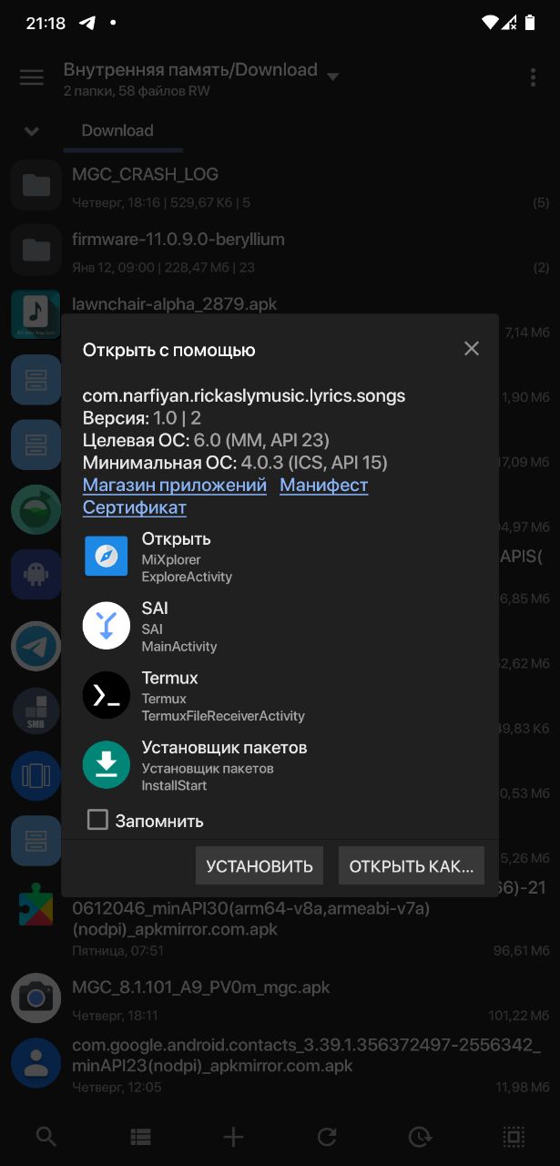
Task: Tap the УСТАНОВИТЬ button
Action: pos(260,865)
